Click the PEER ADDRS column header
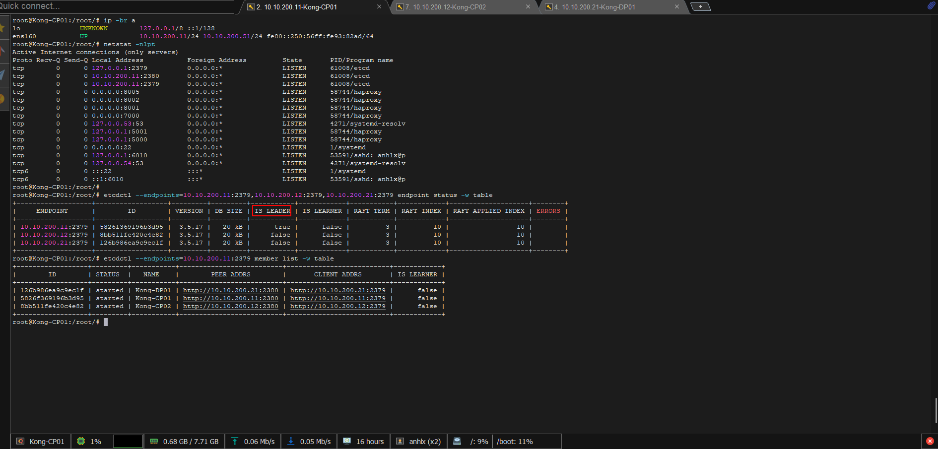The width and height of the screenshot is (938, 449). pos(231,274)
